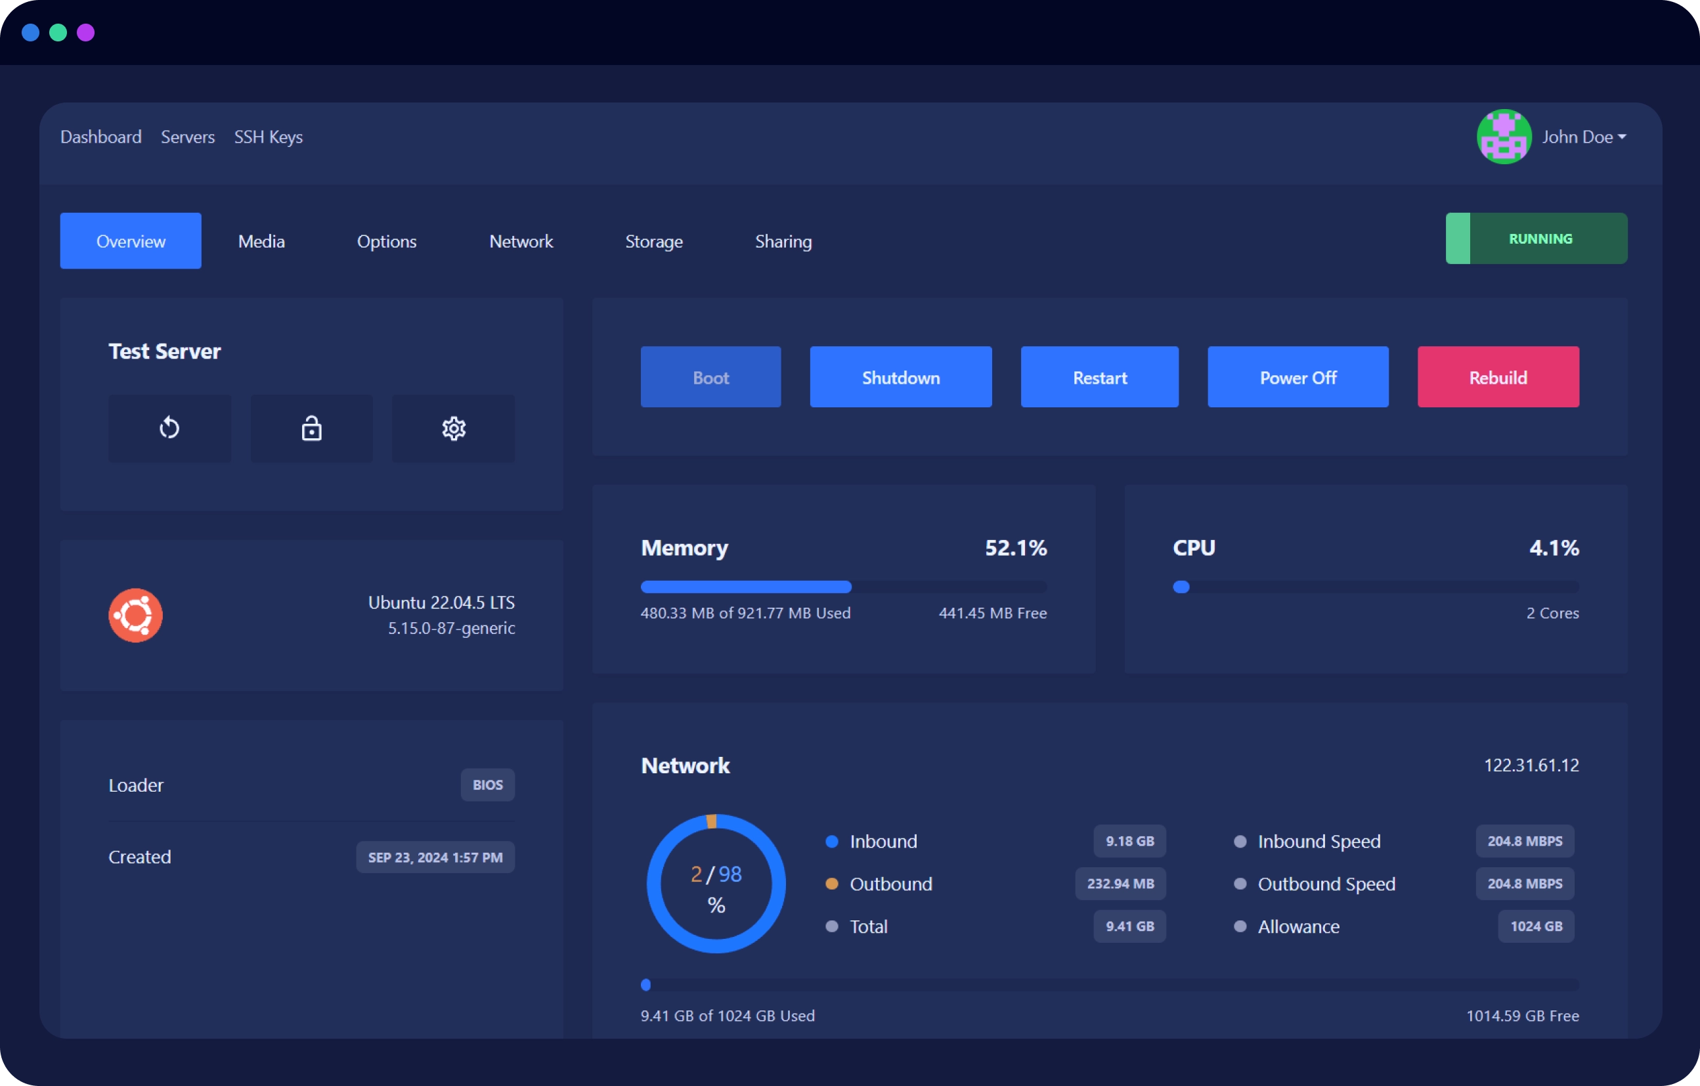Click the network usage donut chart
The width and height of the screenshot is (1700, 1086).
pos(716,883)
